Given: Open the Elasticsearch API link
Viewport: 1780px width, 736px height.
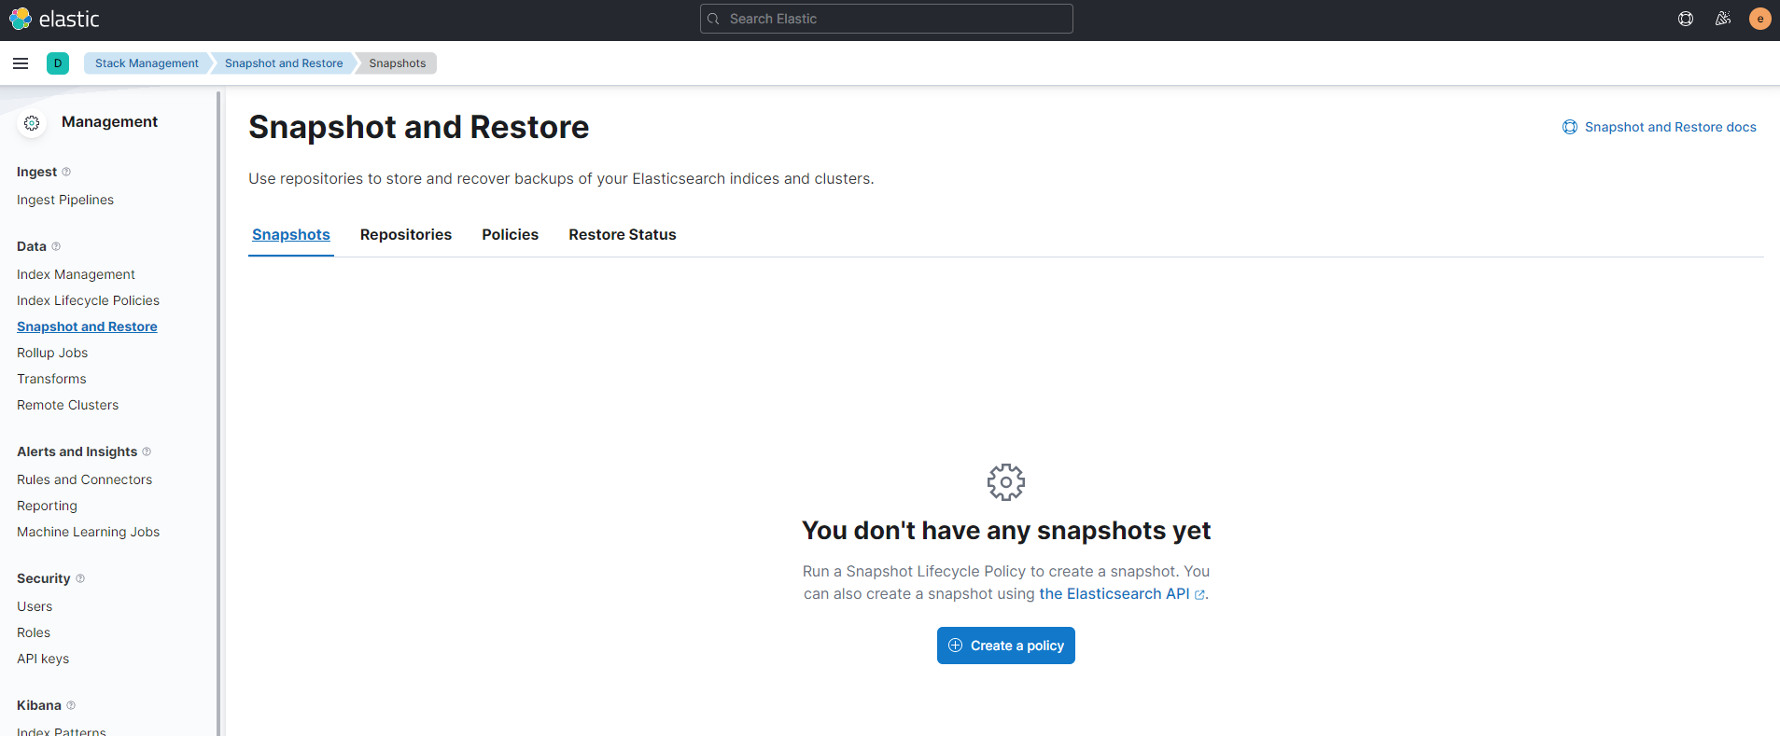Looking at the screenshot, I should pos(1122,594).
